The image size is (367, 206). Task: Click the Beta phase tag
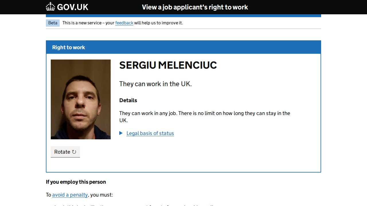53,23
